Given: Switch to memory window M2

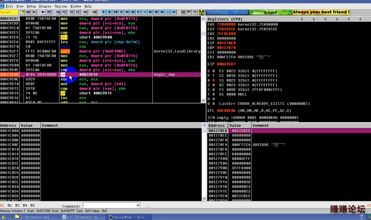Looking at the screenshot, I should tap(10, 205).
